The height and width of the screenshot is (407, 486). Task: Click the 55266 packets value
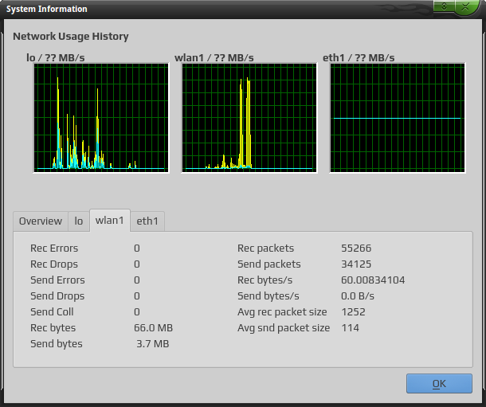tap(356, 249)
